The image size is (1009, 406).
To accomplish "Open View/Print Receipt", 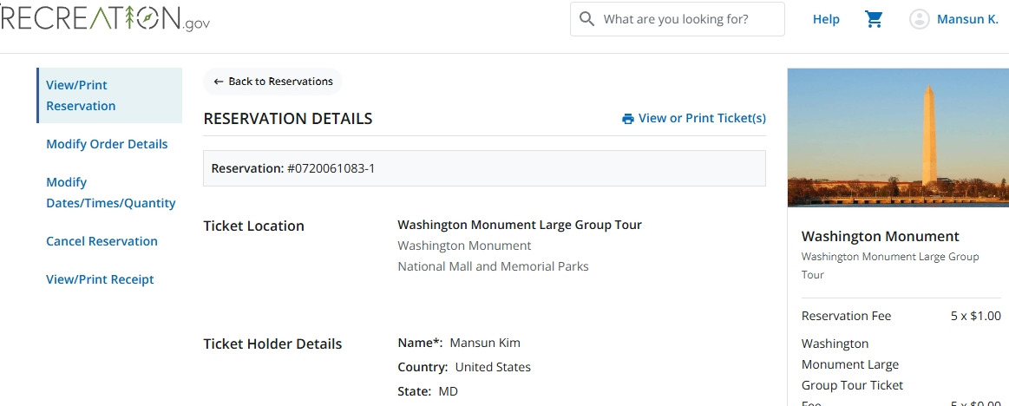I will [x=100, y=279].
